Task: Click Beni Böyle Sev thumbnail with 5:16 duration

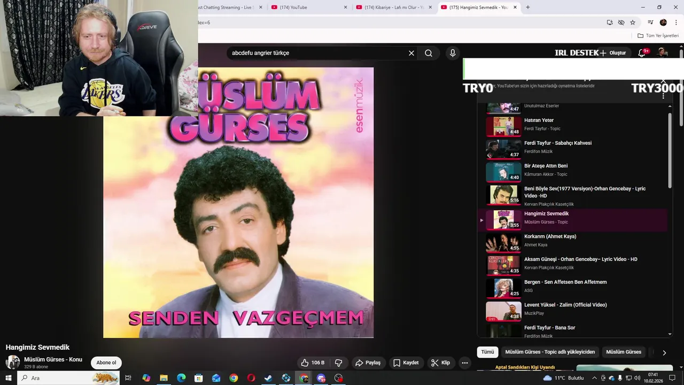Action: (x=503, y=195)
